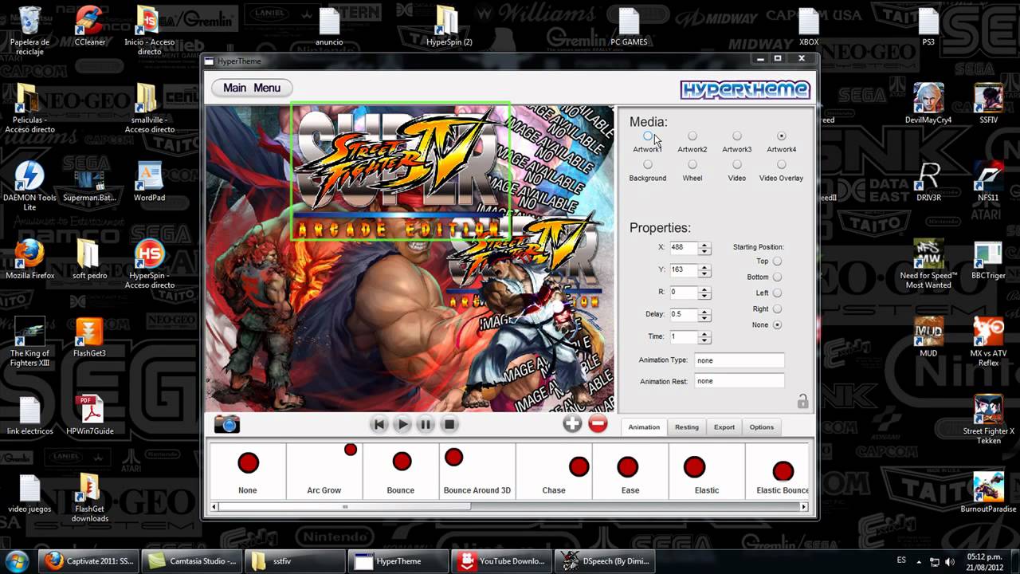Select the Wheel media option
Screen dimensions: 1020x574
(692, 165)
